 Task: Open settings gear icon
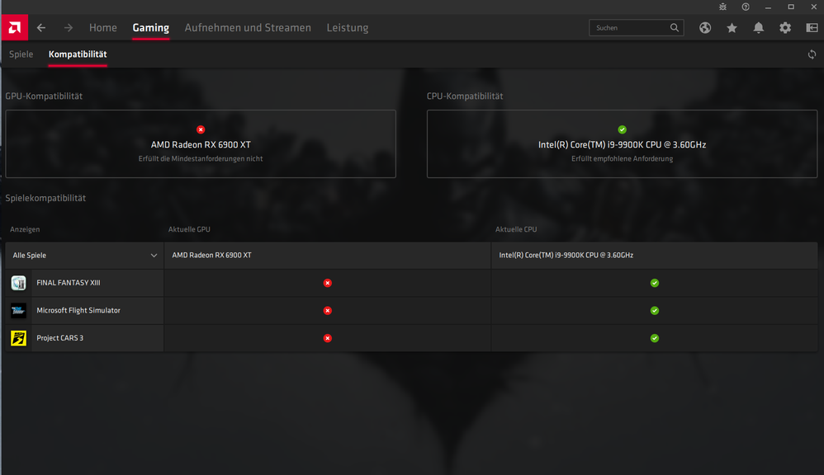click(x=785, y=28)
